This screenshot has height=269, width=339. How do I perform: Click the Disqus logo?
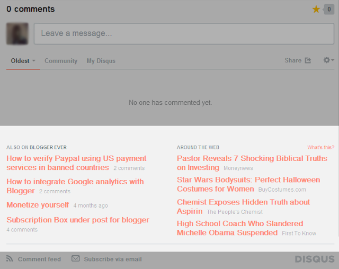315,259
